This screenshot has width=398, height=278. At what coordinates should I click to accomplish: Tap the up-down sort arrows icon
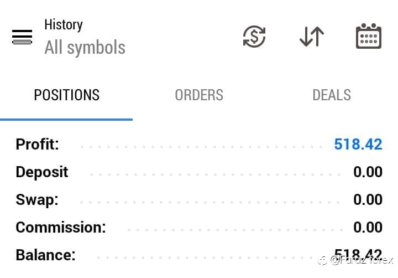(312, 37)
